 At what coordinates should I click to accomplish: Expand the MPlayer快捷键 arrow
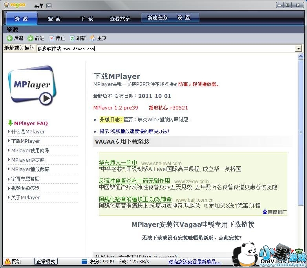pos(9,160)
